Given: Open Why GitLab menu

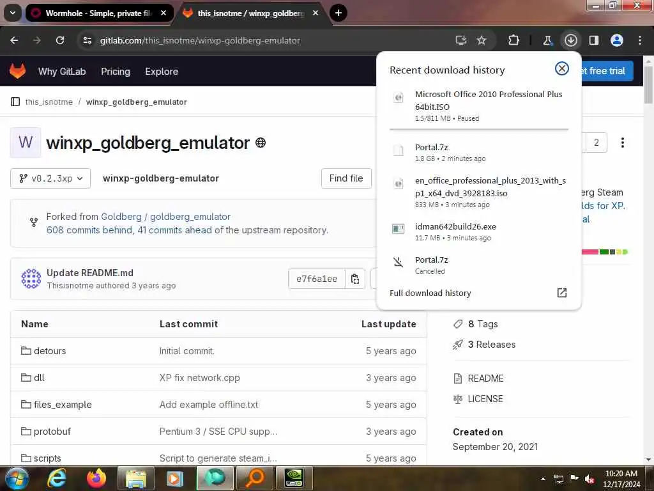Looking at the screenshot, I should coord(62,72).
